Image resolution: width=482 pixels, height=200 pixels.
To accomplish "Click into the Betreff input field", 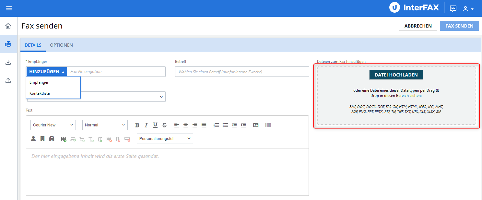I will (242, 72).
